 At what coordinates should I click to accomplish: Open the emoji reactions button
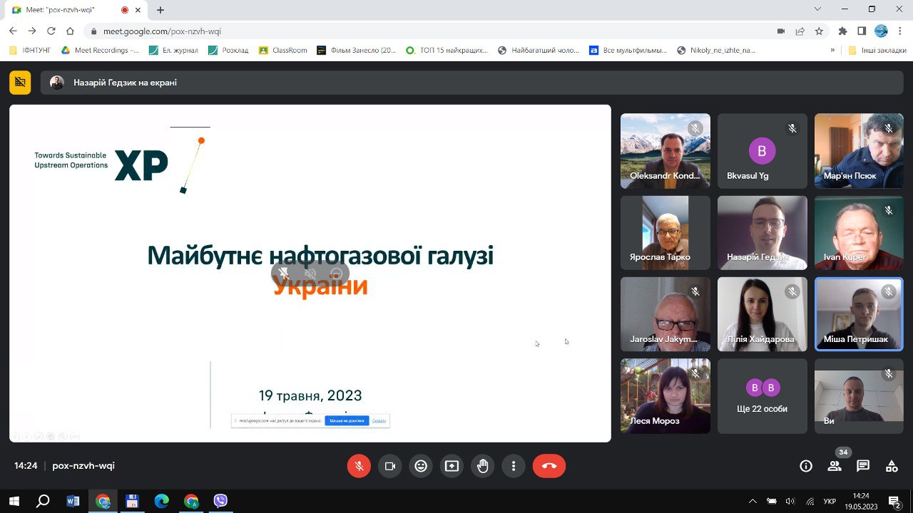(421, 466)
